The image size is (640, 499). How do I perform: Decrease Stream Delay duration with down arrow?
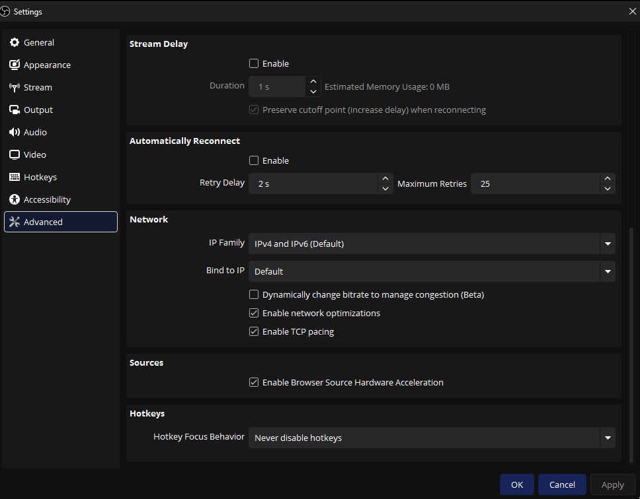tap(313, 92)
